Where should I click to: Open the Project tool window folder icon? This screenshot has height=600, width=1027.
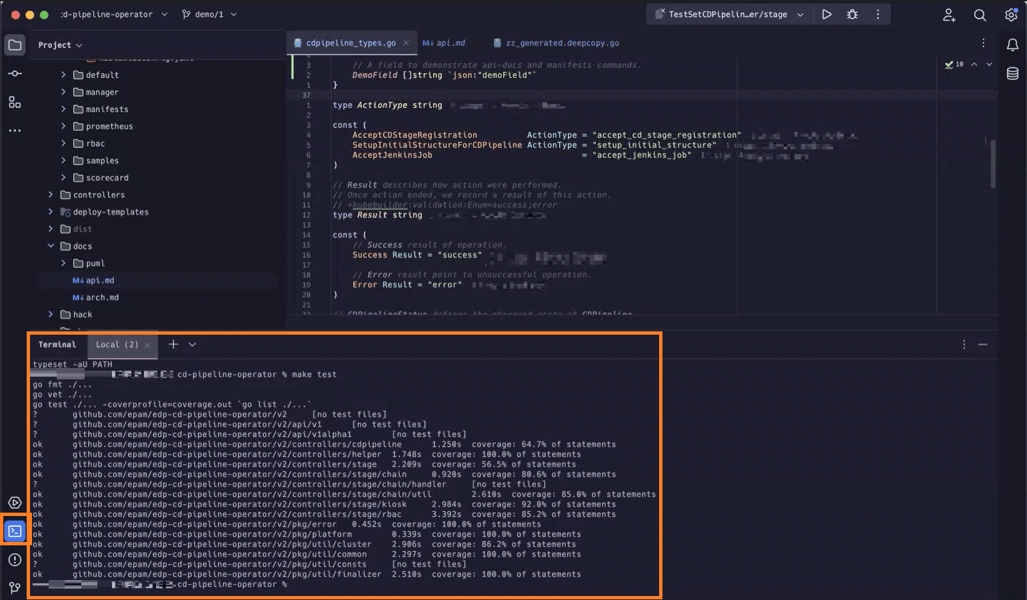[x=15, y=45]
